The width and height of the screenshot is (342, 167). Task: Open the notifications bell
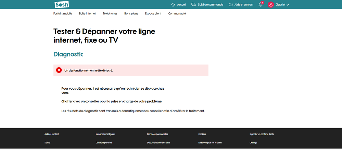[261, 5]
